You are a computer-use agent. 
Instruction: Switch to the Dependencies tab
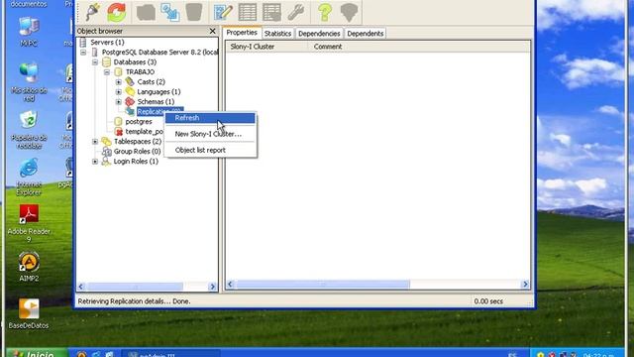(x=319, y=34)
